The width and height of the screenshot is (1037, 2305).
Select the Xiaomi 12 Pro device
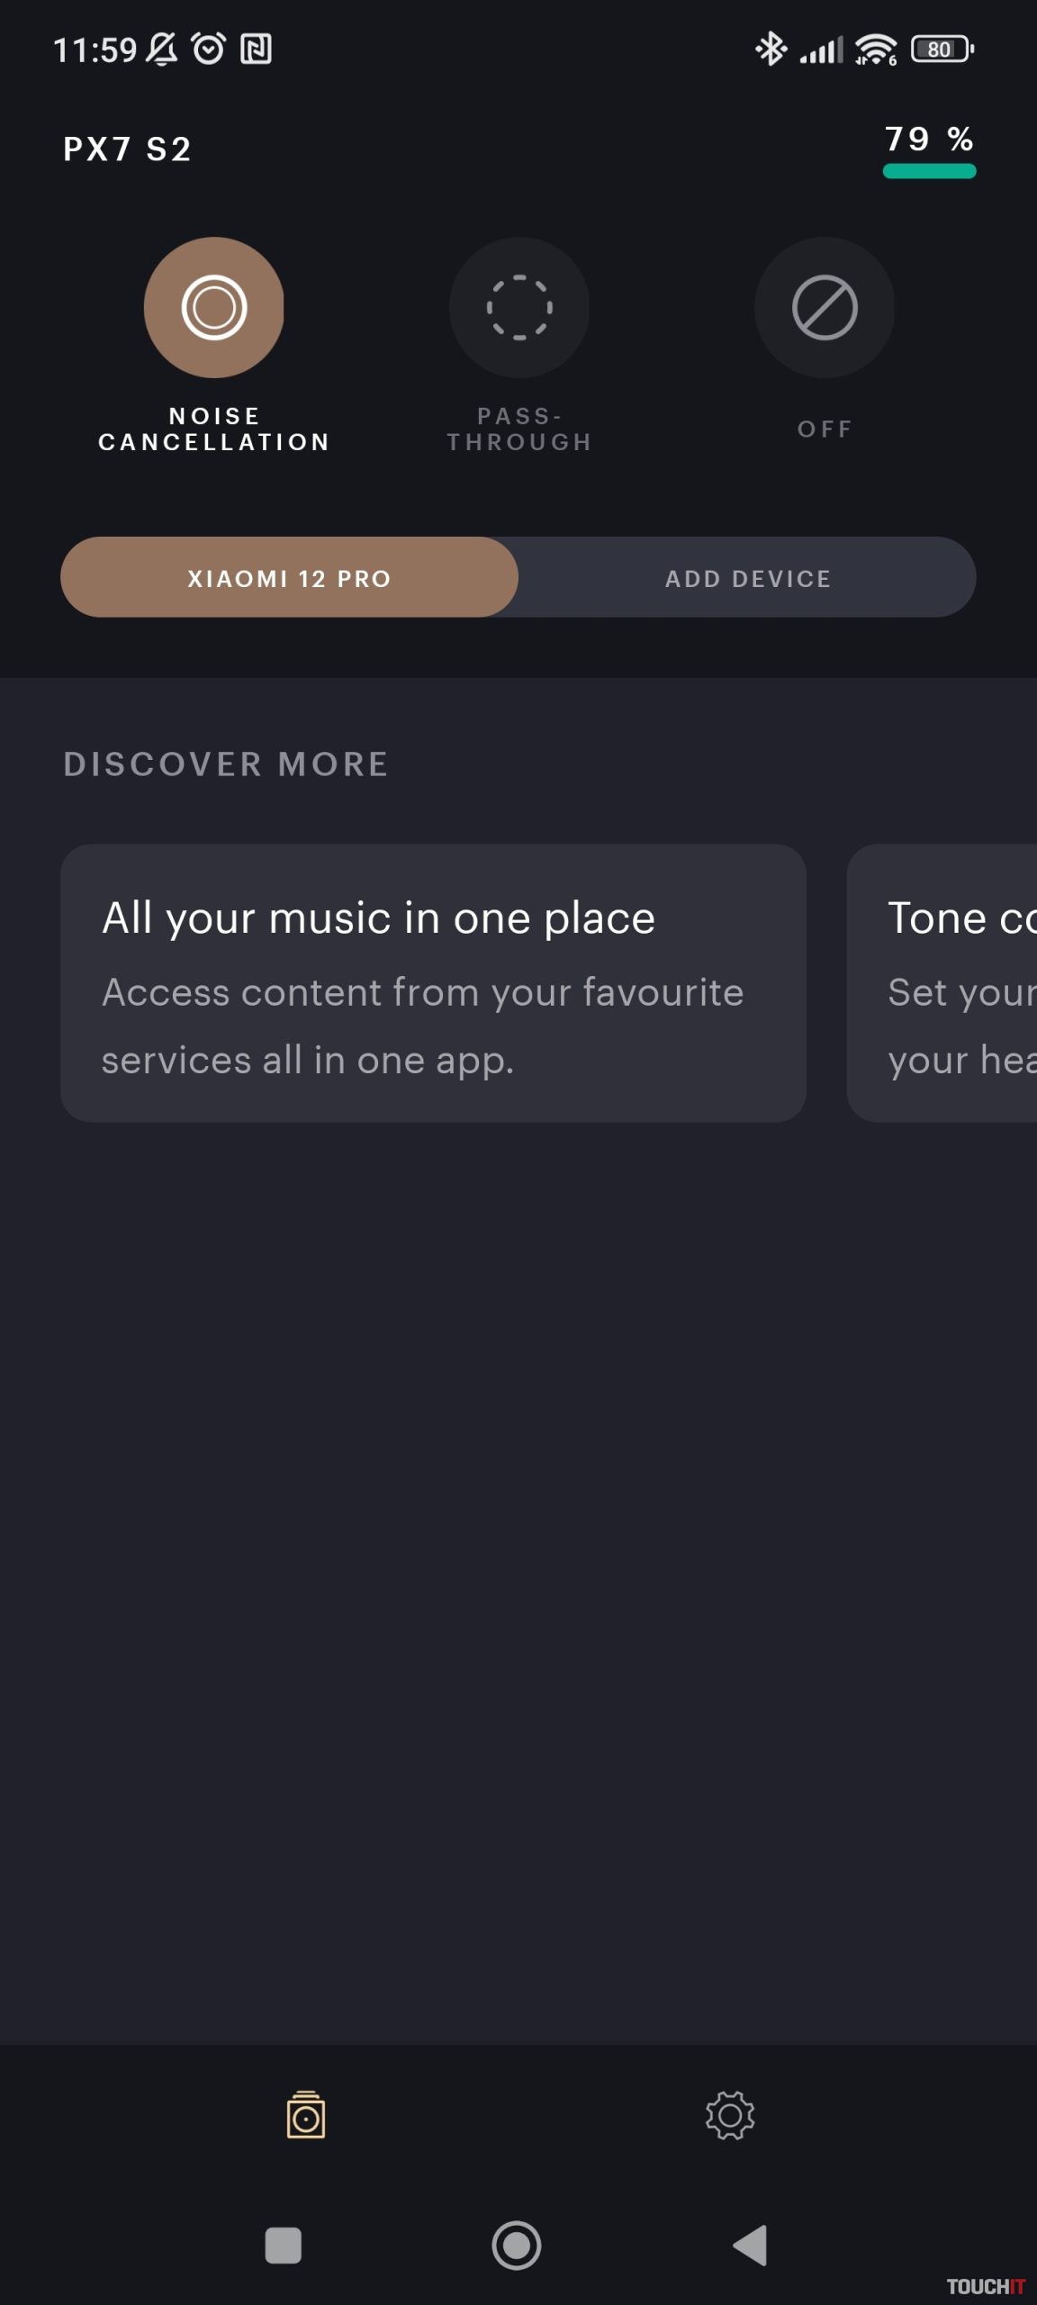click(x=289, y=578)
